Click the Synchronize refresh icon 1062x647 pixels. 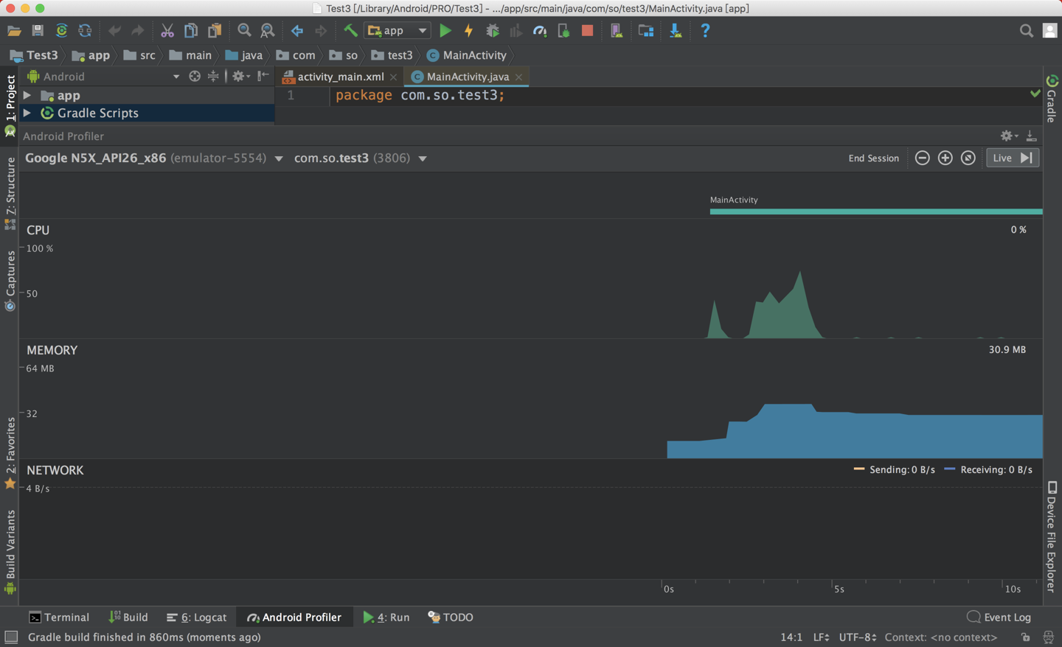pyautogui.click(x=85, y=31)
